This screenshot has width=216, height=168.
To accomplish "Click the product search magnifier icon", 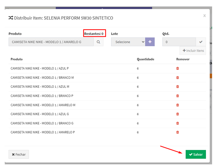I will pyautogui.click(x=98, y=42).
